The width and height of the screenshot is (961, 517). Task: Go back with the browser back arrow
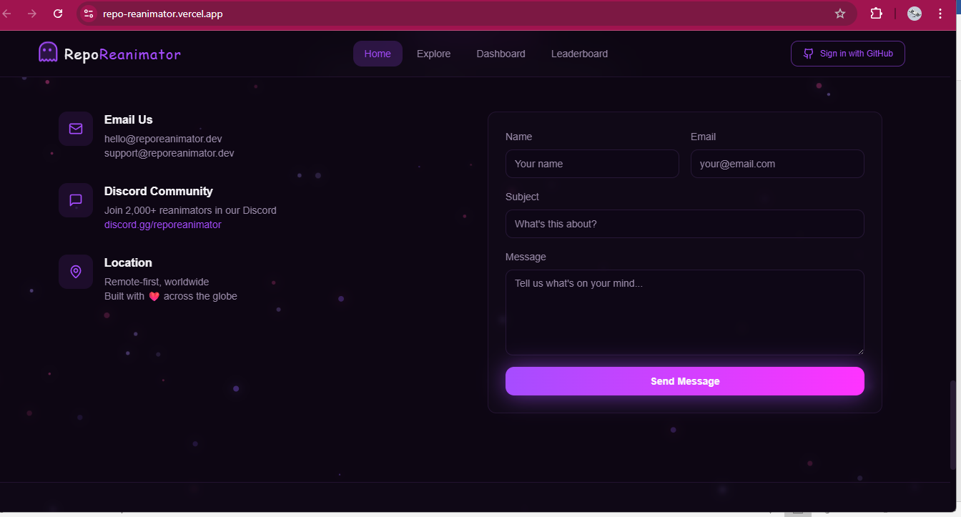pyautogui.click(x=8, y=14)
